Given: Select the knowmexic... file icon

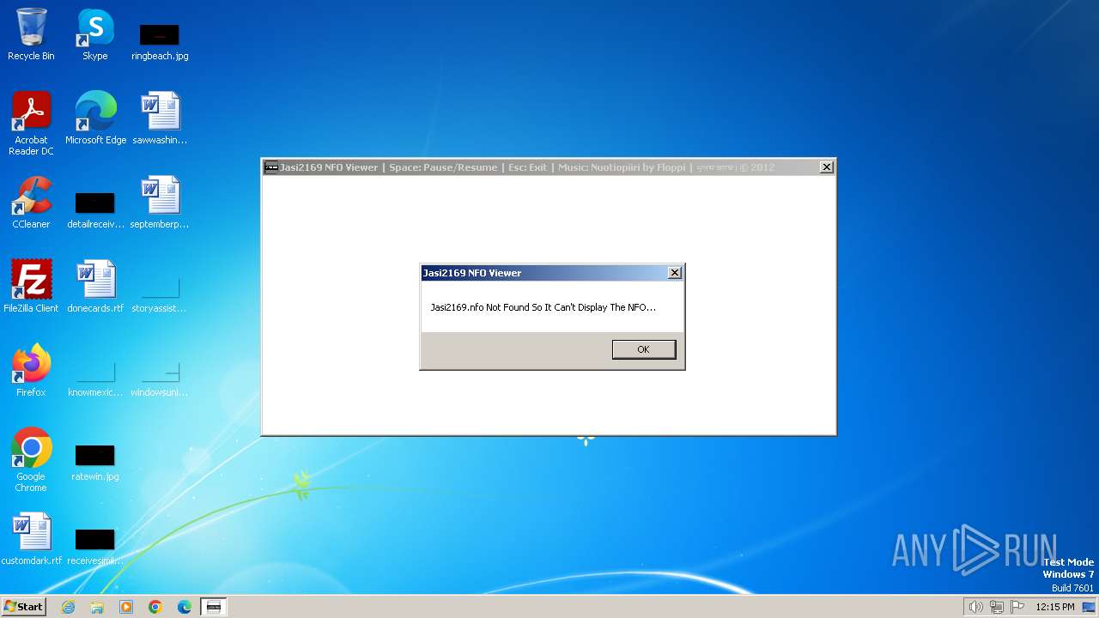Looking at the screenshot, I should (x=95, y=378).
